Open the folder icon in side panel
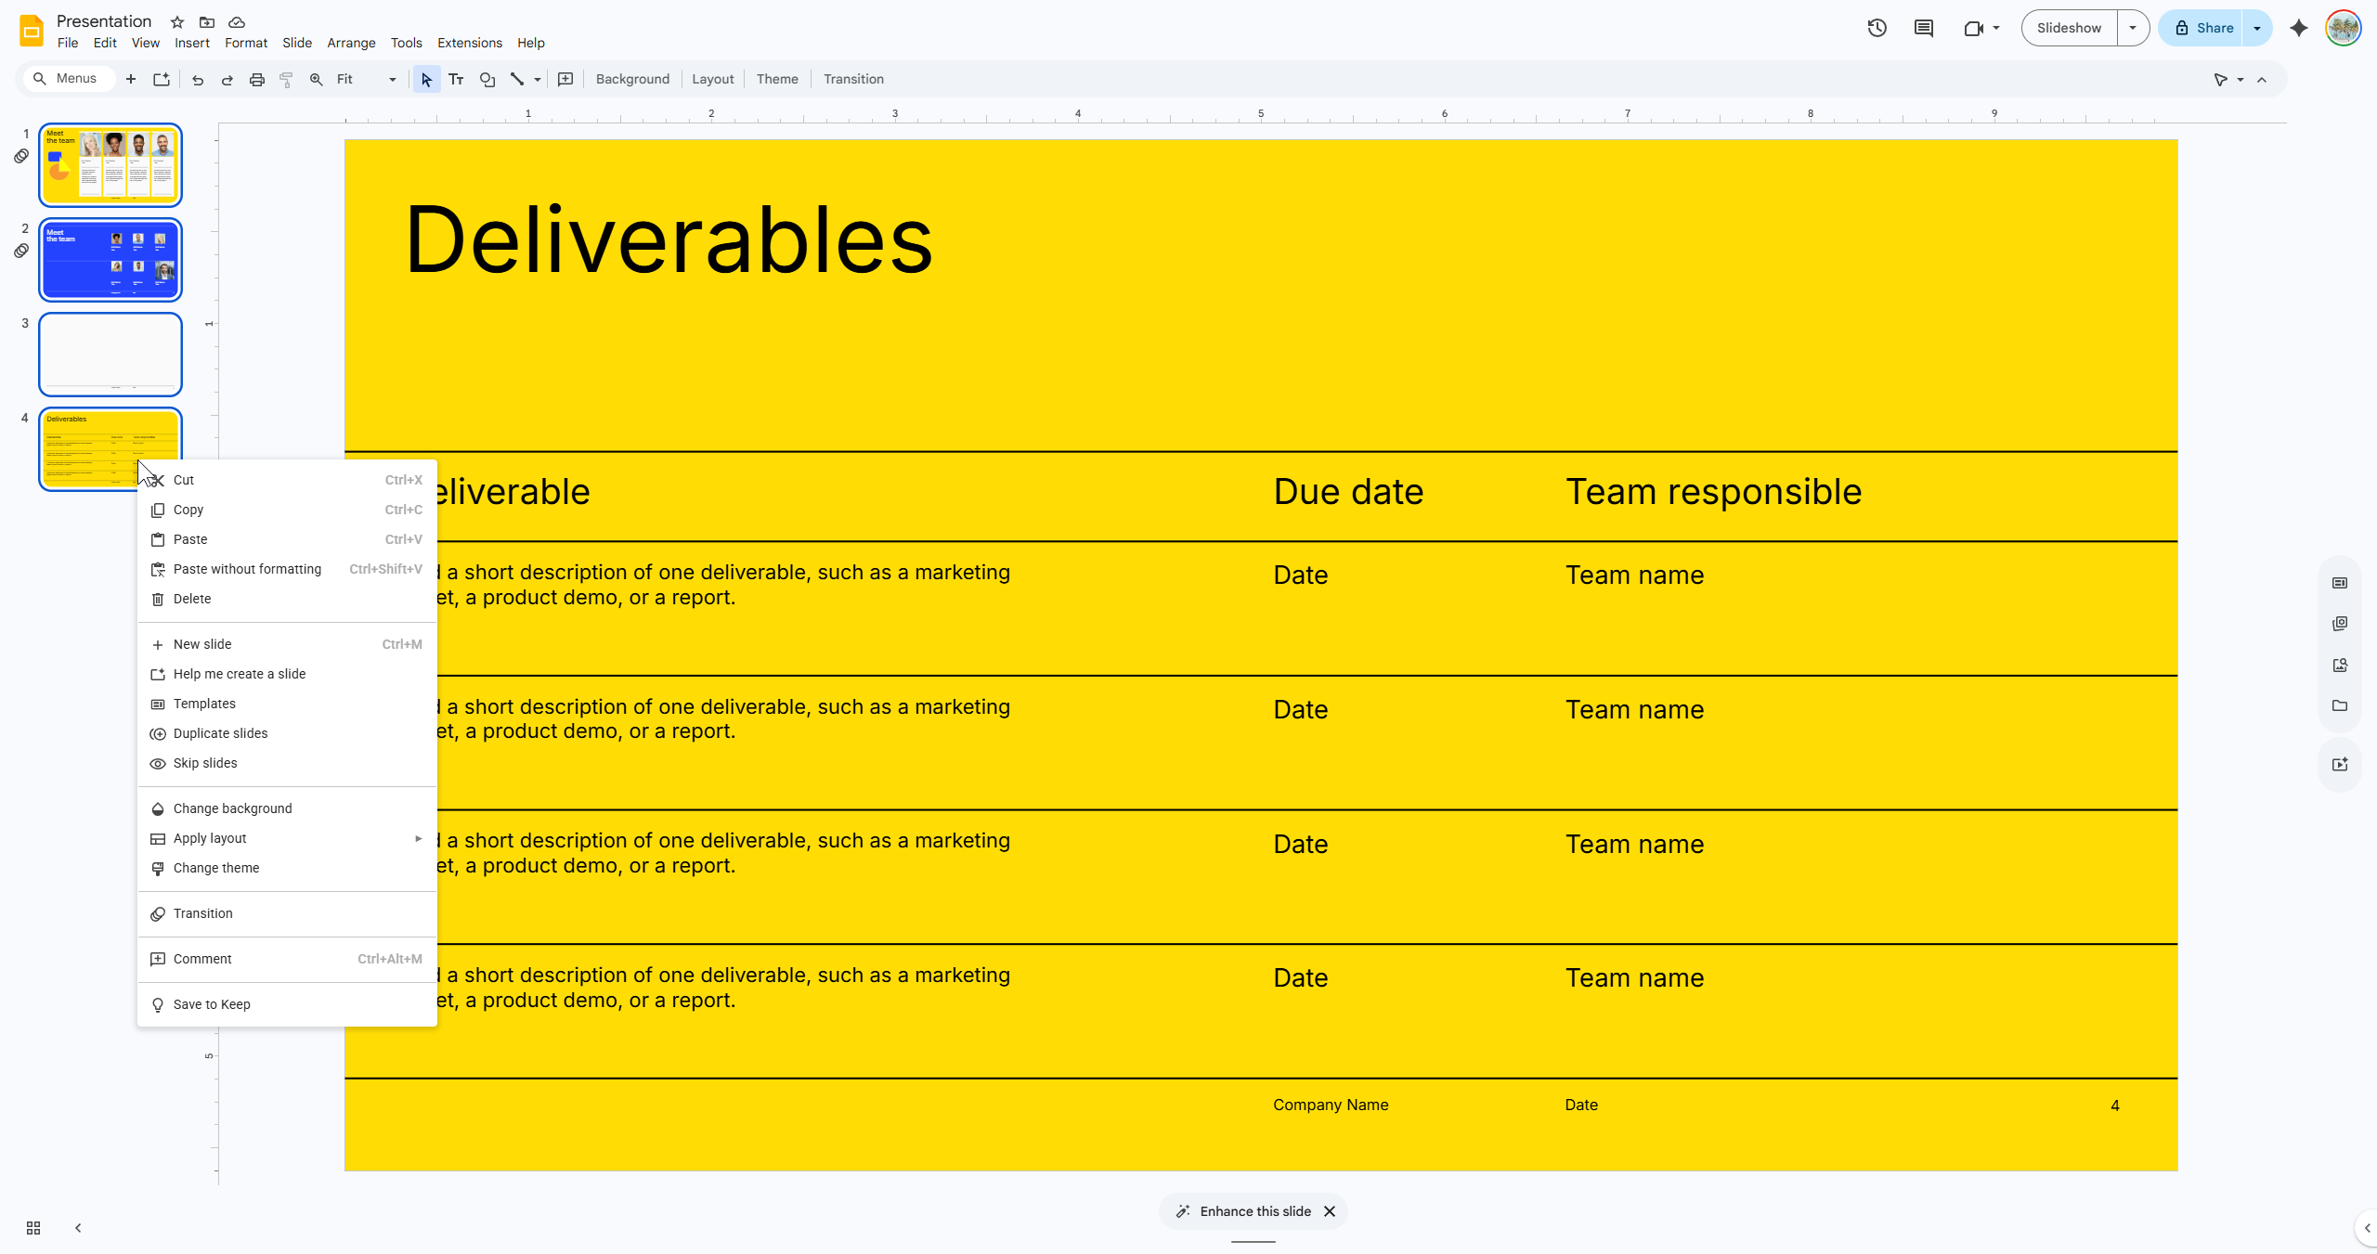This screenshot has width=2377, height=1254. pos(2340,705)
